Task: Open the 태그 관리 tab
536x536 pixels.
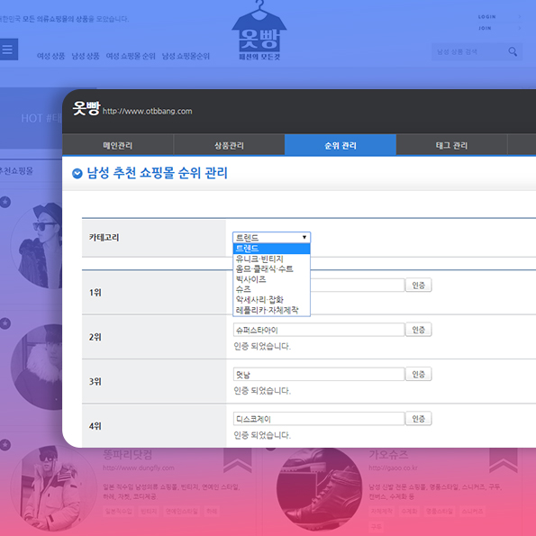Action: [451, 145]
